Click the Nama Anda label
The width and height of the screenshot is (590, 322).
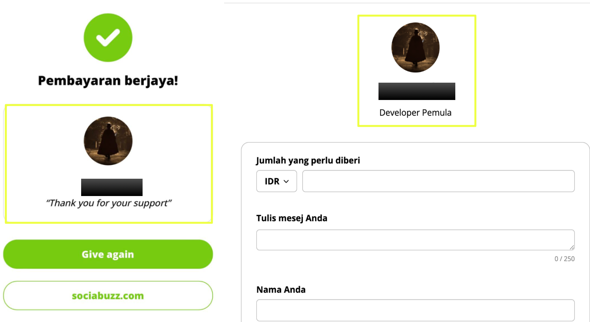pyautogui.click(x=281, y=290)
